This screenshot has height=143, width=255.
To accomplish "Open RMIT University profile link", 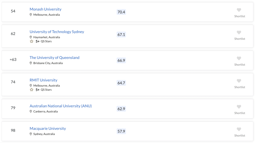I will pyautogui.click(x=43, y=80).
